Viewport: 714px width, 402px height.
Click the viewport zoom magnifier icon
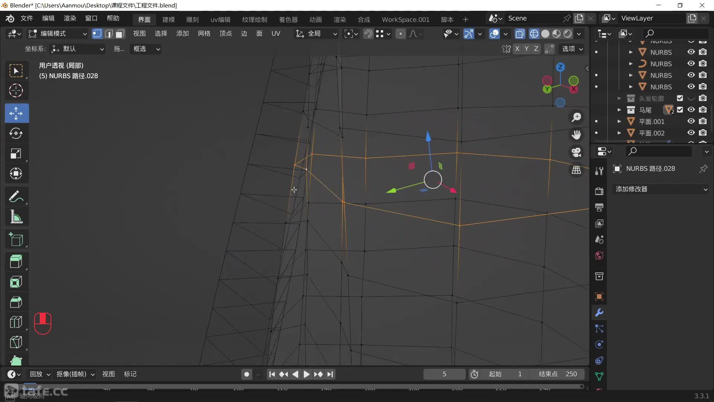point(576,117)
